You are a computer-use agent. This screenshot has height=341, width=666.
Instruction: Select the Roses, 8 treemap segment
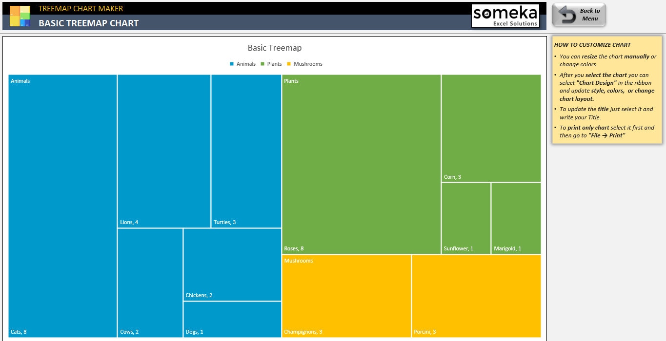[360, 163]
